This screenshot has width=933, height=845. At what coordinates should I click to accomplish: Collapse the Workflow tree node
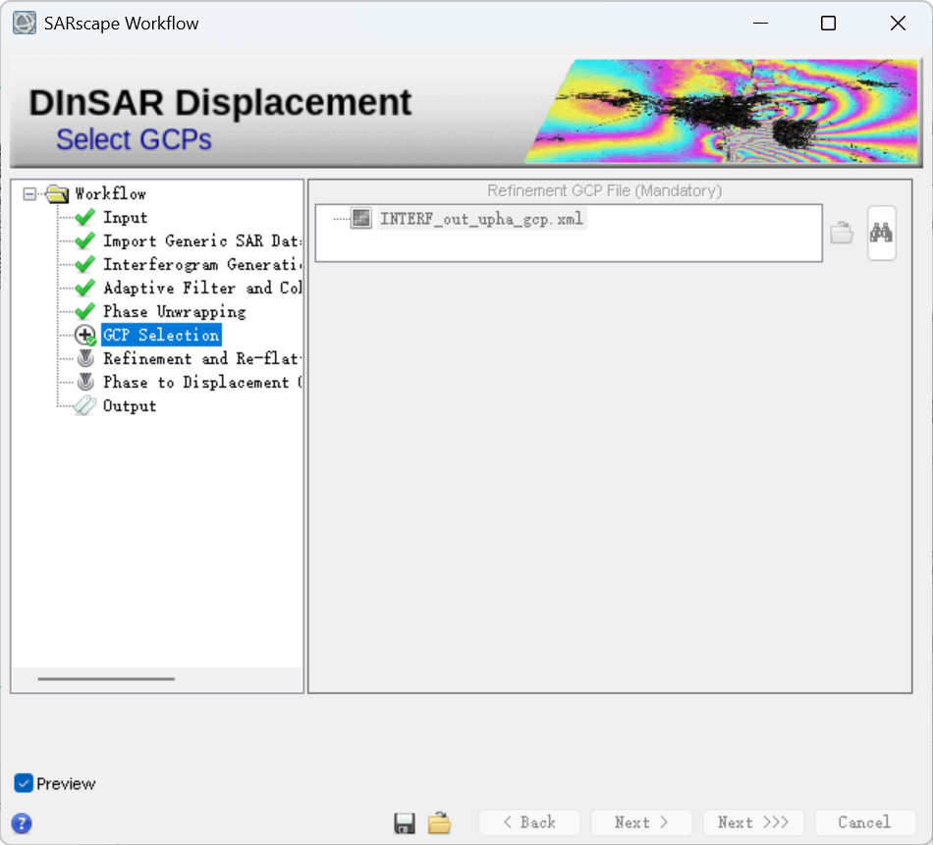tap(29, 194)
